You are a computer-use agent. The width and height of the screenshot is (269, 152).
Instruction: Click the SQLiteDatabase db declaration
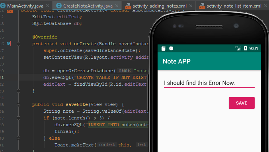(57, 23)
